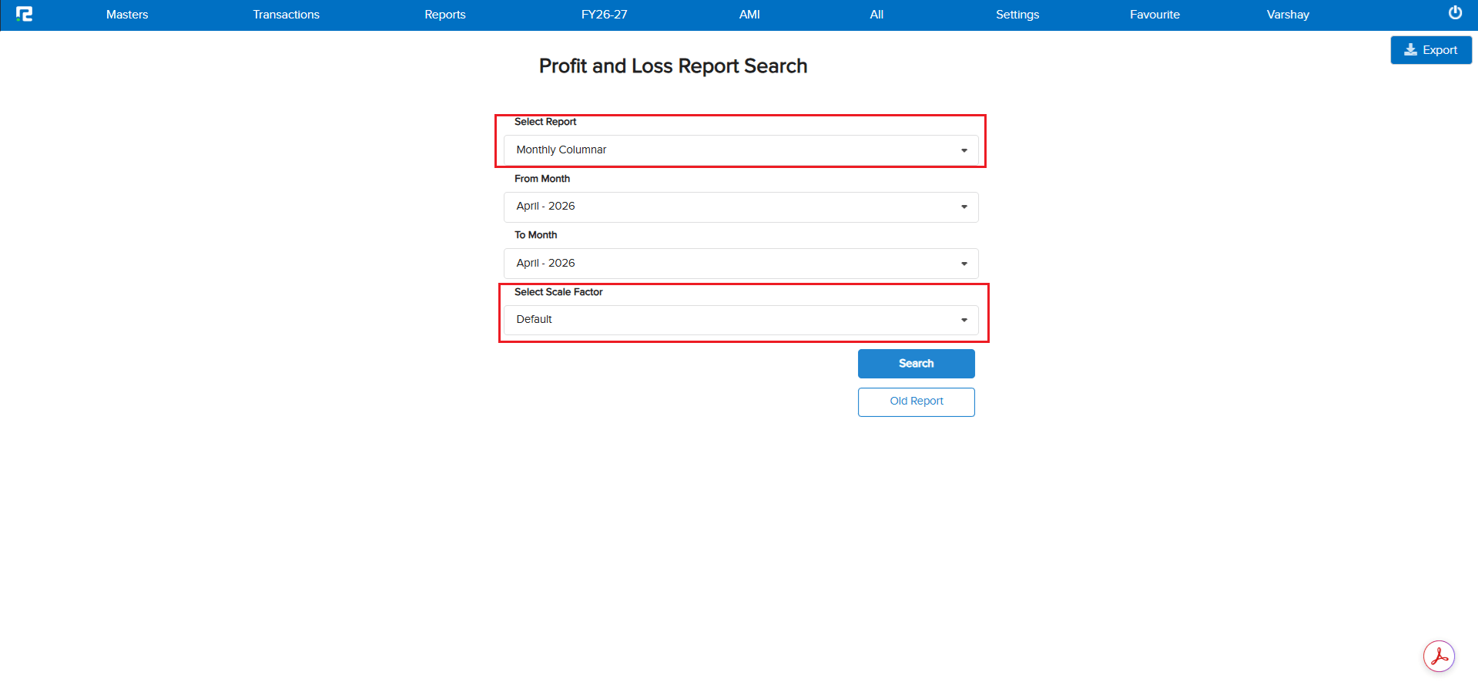
Task: Open the Reports menu
Action: pos(445,15)
